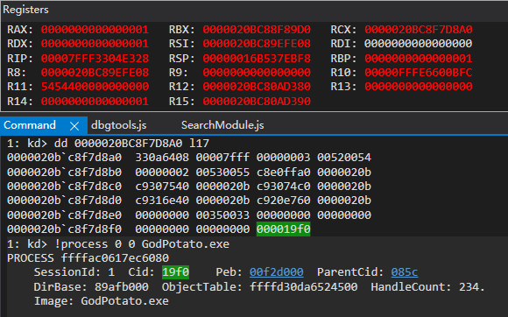This screenshot has width=508, height=317.
Task: Open the SearchModule.js tab
Action: tap(222, 125)
